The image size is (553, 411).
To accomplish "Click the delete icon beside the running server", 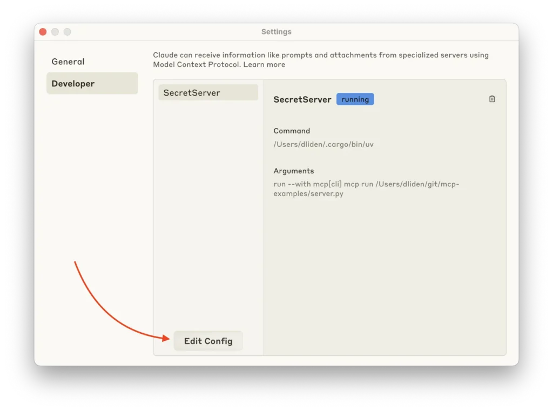I will click(492, 99).
